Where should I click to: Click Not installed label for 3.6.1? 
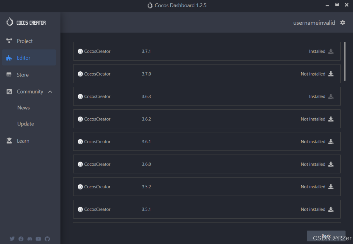[313, 141]
